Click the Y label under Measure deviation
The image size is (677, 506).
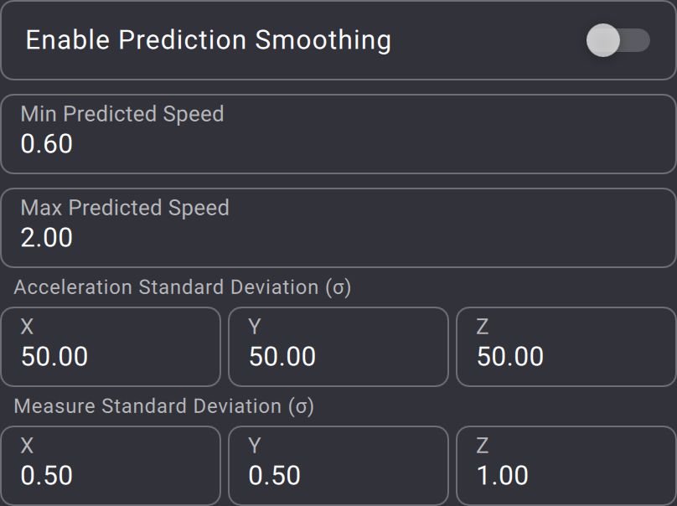pyautogui.click(x=255, y=447)
